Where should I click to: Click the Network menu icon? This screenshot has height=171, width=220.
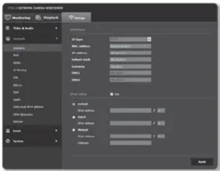tap(8, 39)
